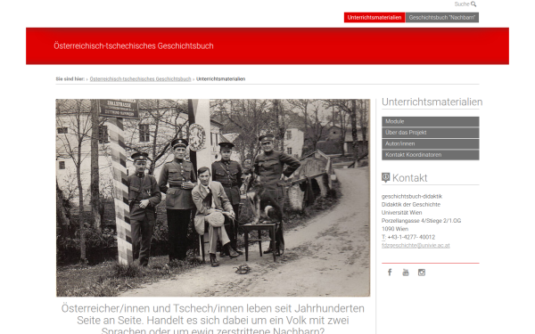Image resolution: width=535 pixels, height=334 pixels.
Task: Click the search magnifier icon
Action: (473, 4)
